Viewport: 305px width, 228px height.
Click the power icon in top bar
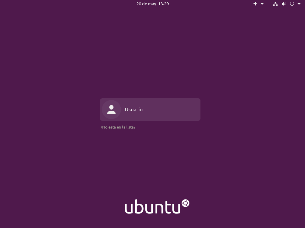coord(292,4)
